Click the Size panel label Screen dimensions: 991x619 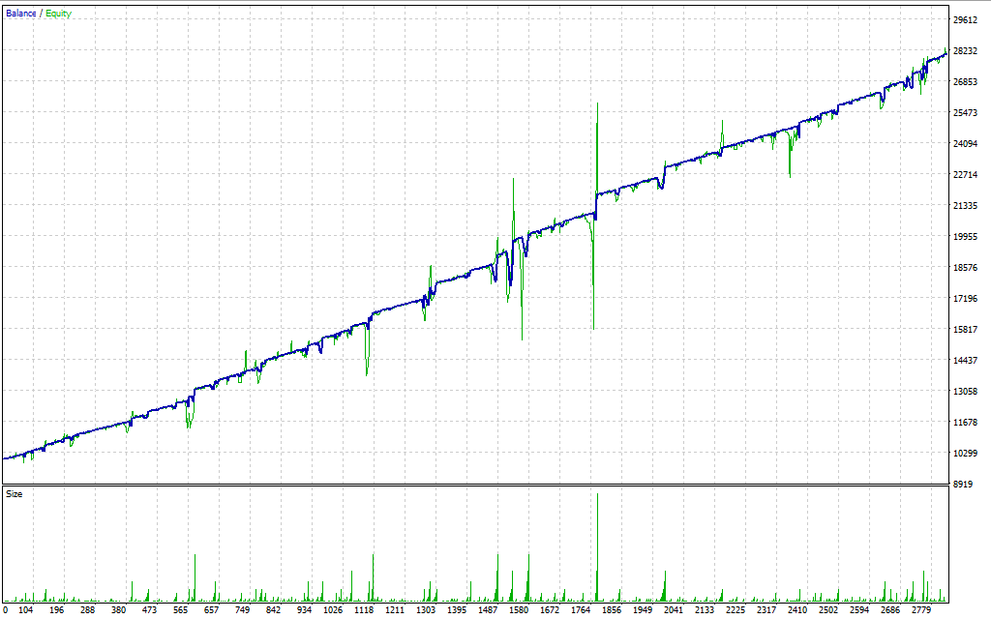coord(15,494)
